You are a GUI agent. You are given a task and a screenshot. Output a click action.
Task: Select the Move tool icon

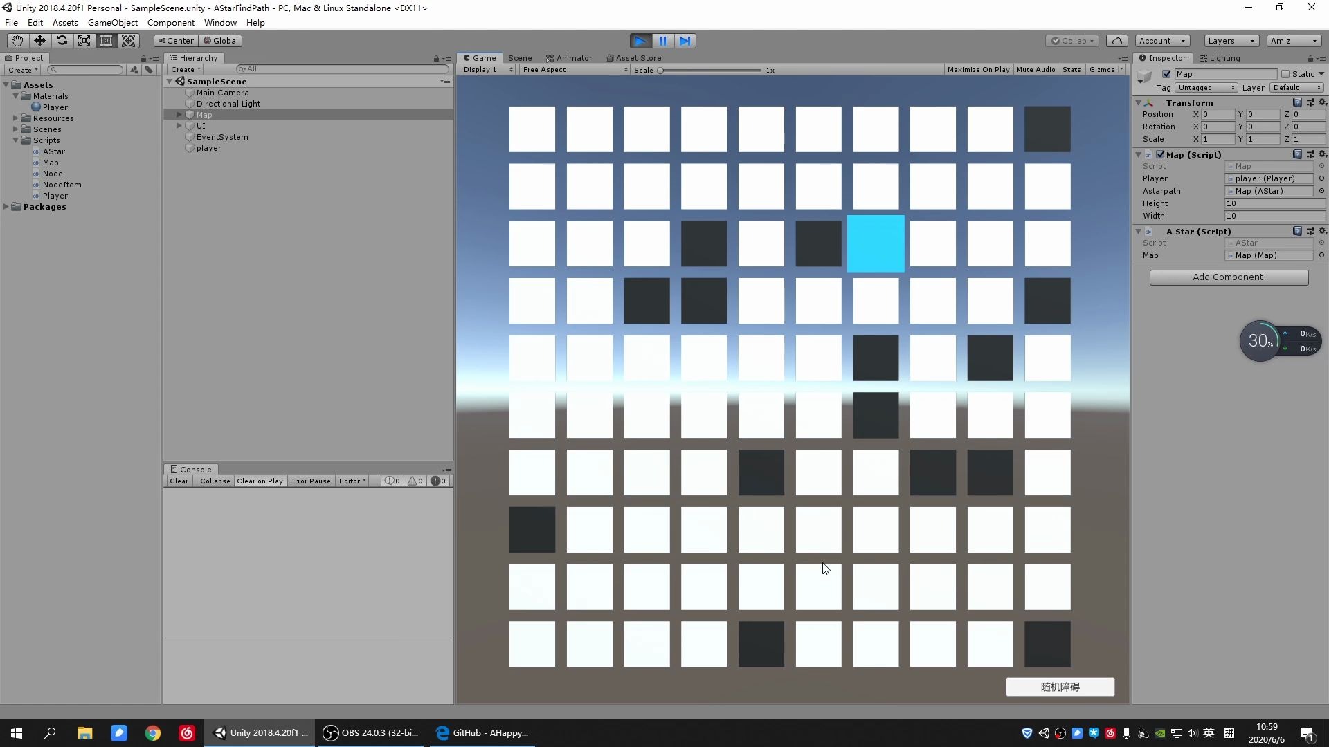[x=39, y=41]
